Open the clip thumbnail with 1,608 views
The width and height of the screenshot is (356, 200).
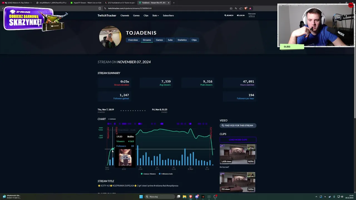coord(238,154)
